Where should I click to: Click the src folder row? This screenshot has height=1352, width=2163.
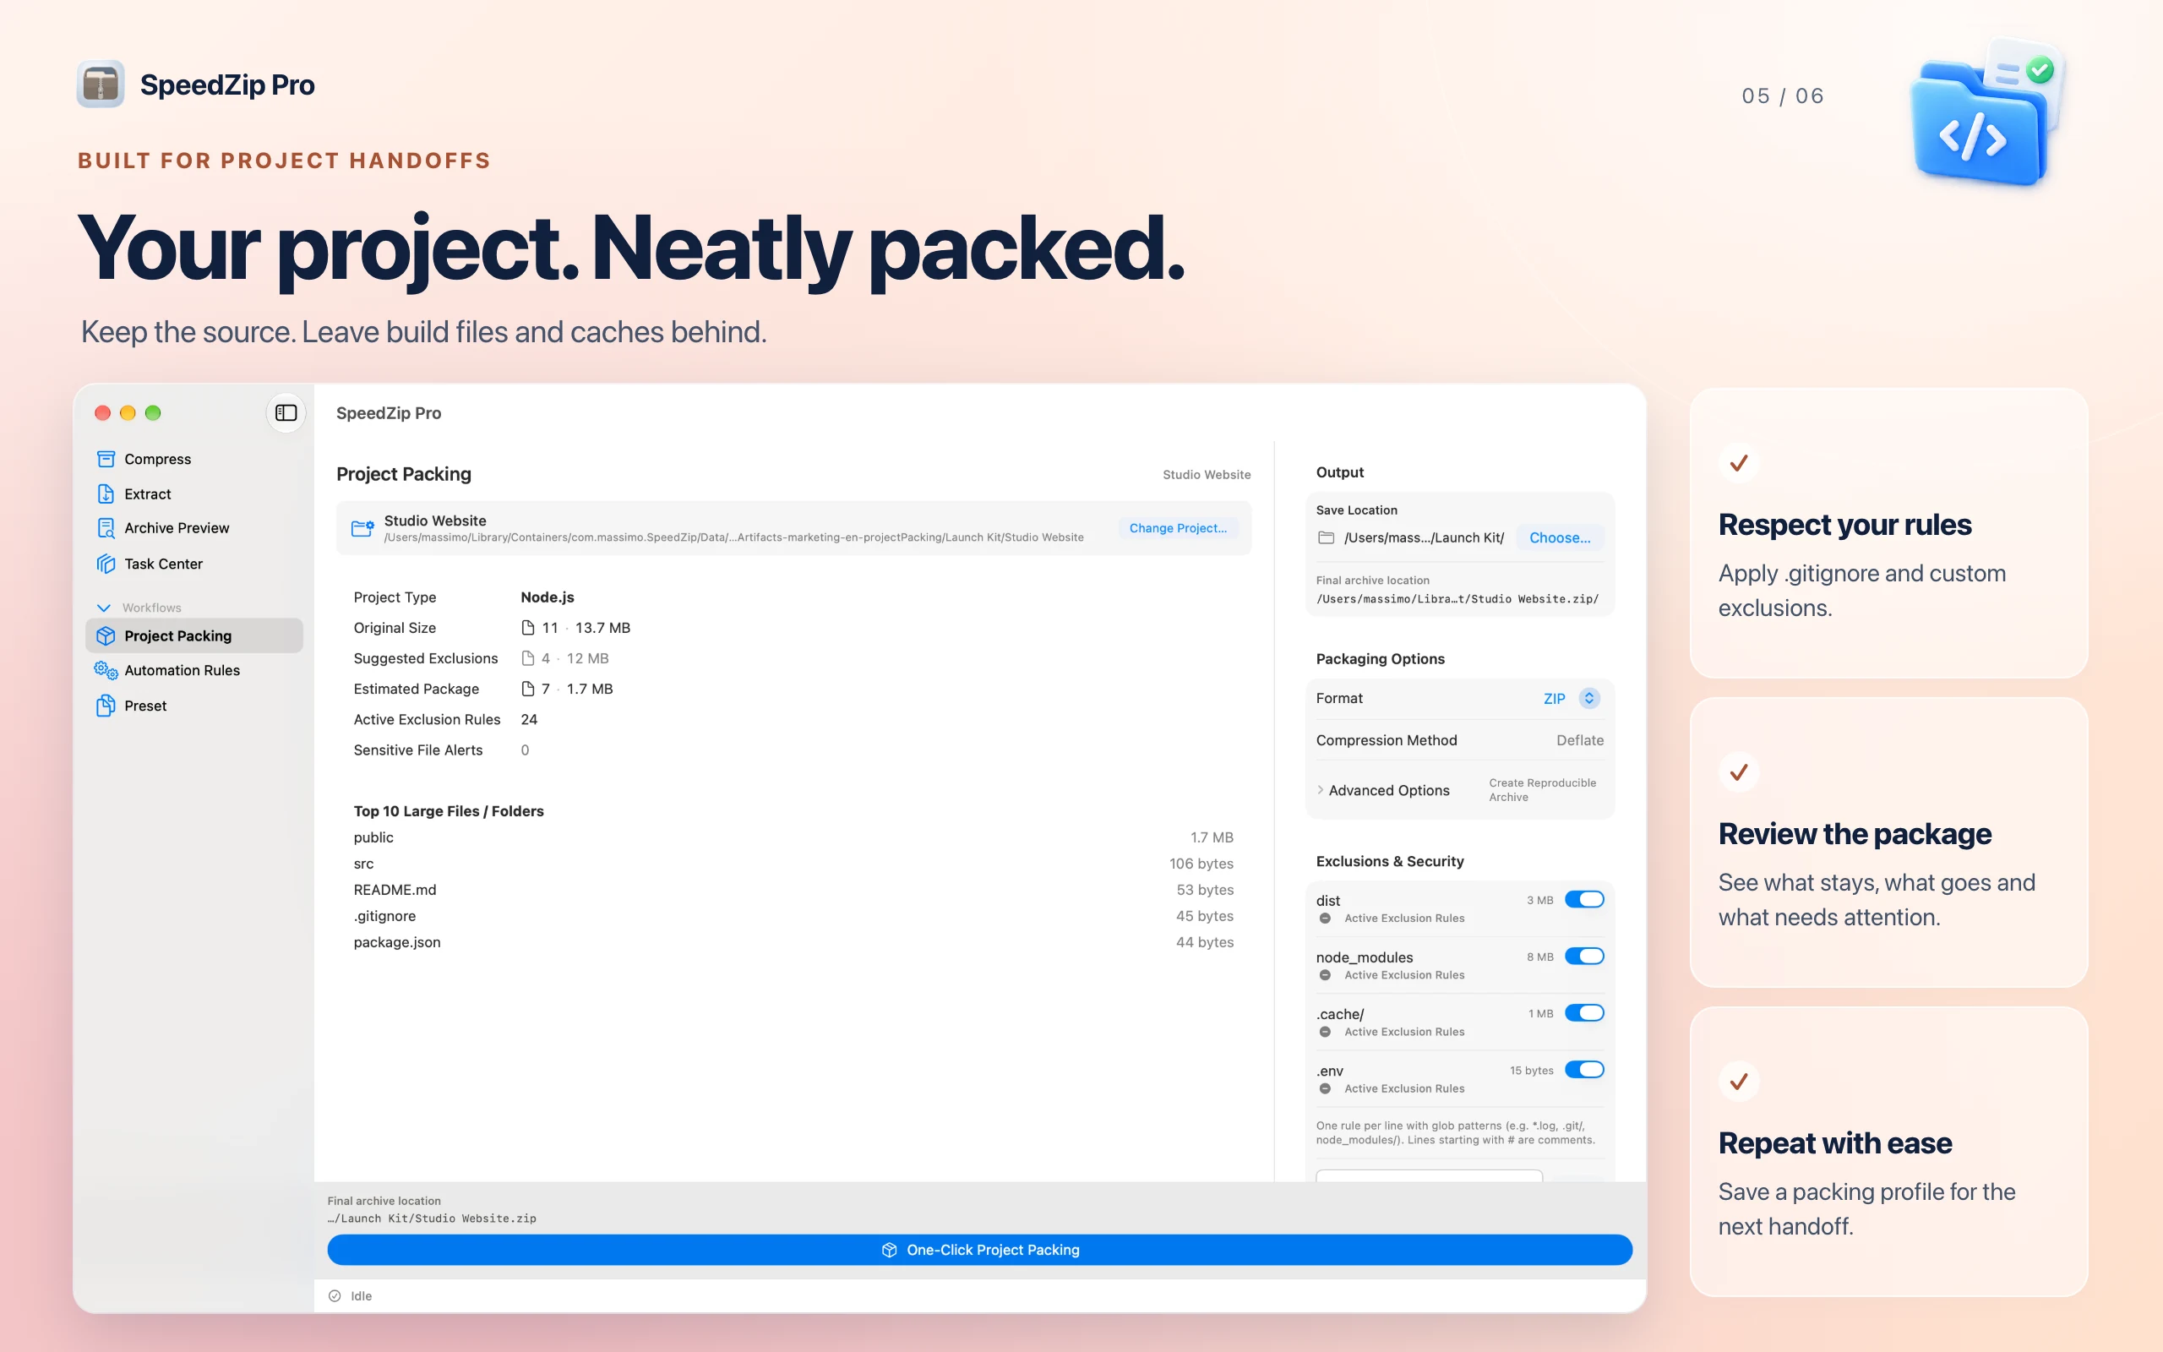(793, 863)
